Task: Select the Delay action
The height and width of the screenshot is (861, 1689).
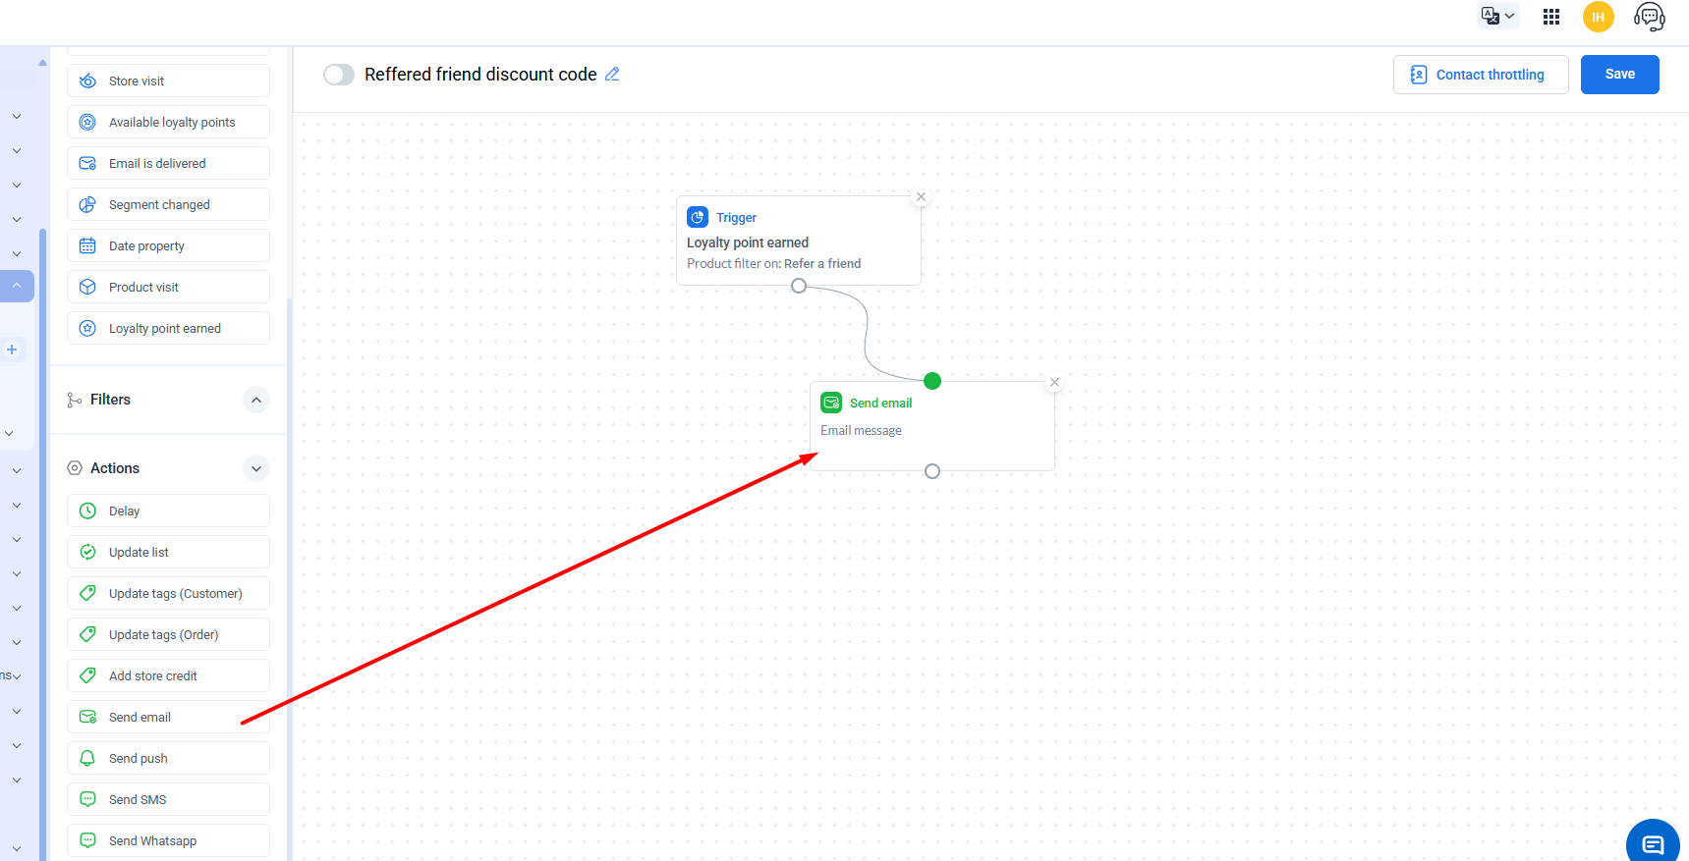Action: (x=168, y=511)
